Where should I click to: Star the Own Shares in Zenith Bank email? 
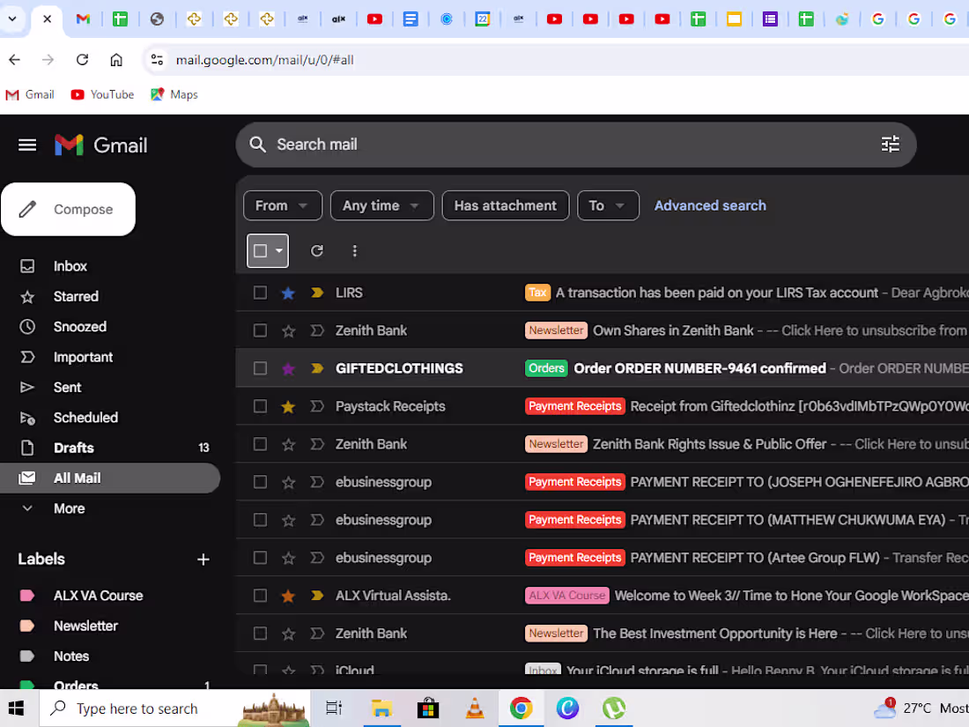point(288,330)
